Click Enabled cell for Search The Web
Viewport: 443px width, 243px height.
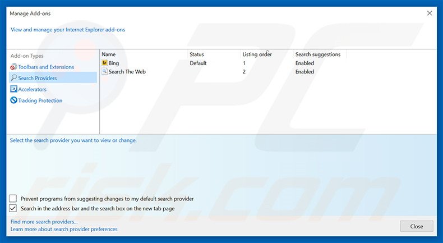pyautogui.click(x=304, y=72)
